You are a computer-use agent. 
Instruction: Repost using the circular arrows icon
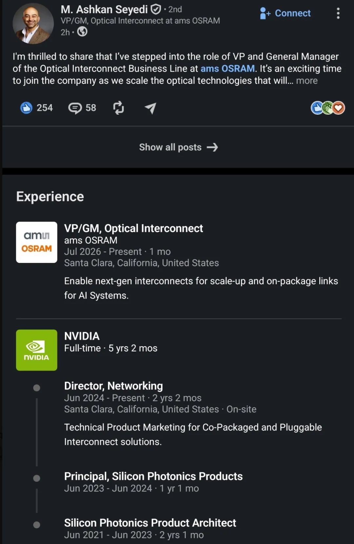(119, 108)
